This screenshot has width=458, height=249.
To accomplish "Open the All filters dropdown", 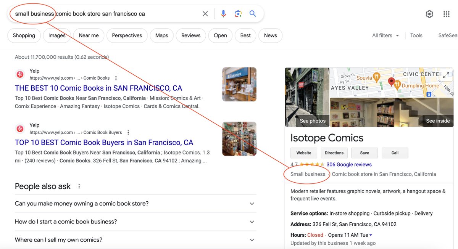I will [385, 35].
